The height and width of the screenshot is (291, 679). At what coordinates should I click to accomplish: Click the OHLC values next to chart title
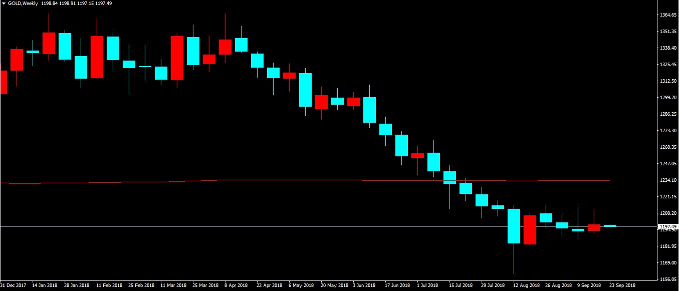click(x=77, y=4)
